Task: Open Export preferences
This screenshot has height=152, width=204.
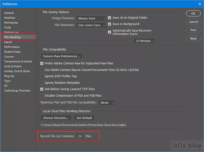Action: 8,42
